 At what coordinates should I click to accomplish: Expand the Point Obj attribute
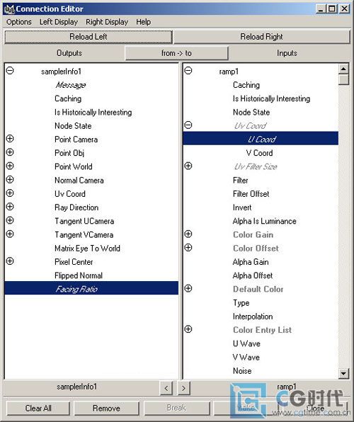(x=10, y=152)
